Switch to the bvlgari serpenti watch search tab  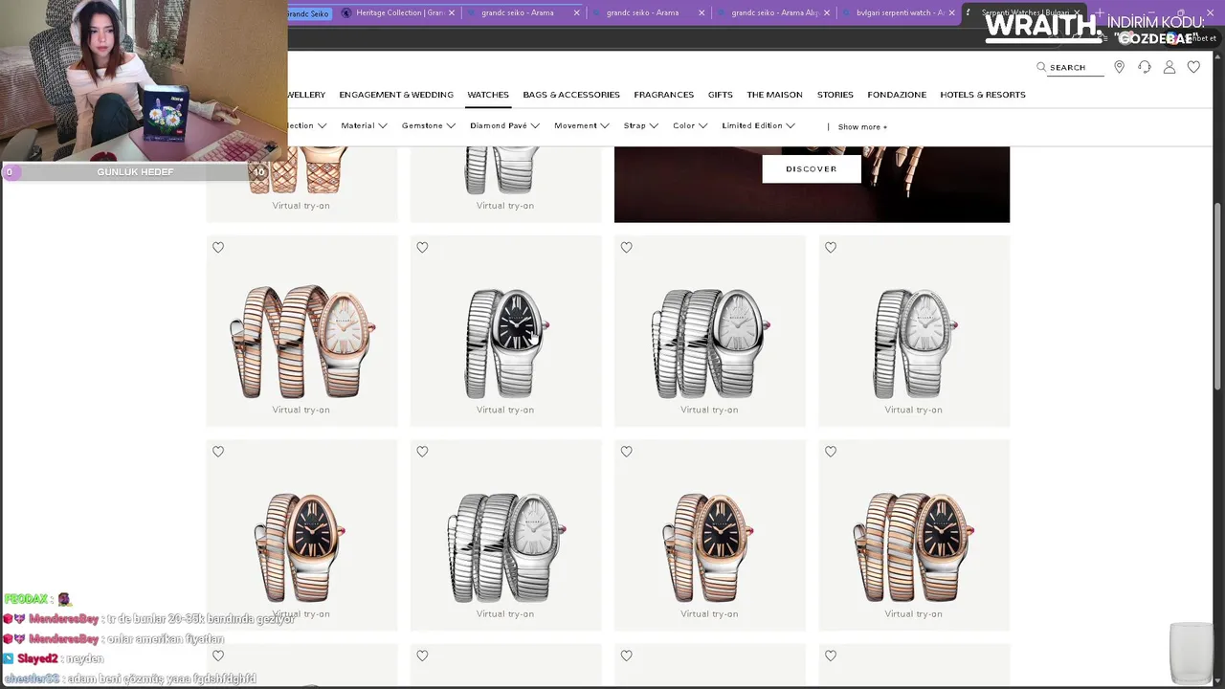click(900, 12)
